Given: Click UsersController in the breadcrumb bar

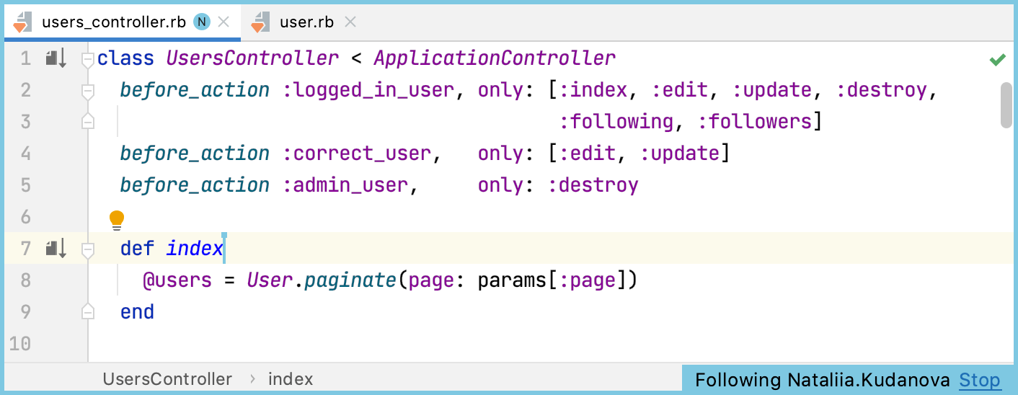Looking at the screenshot, I should 167,379.
